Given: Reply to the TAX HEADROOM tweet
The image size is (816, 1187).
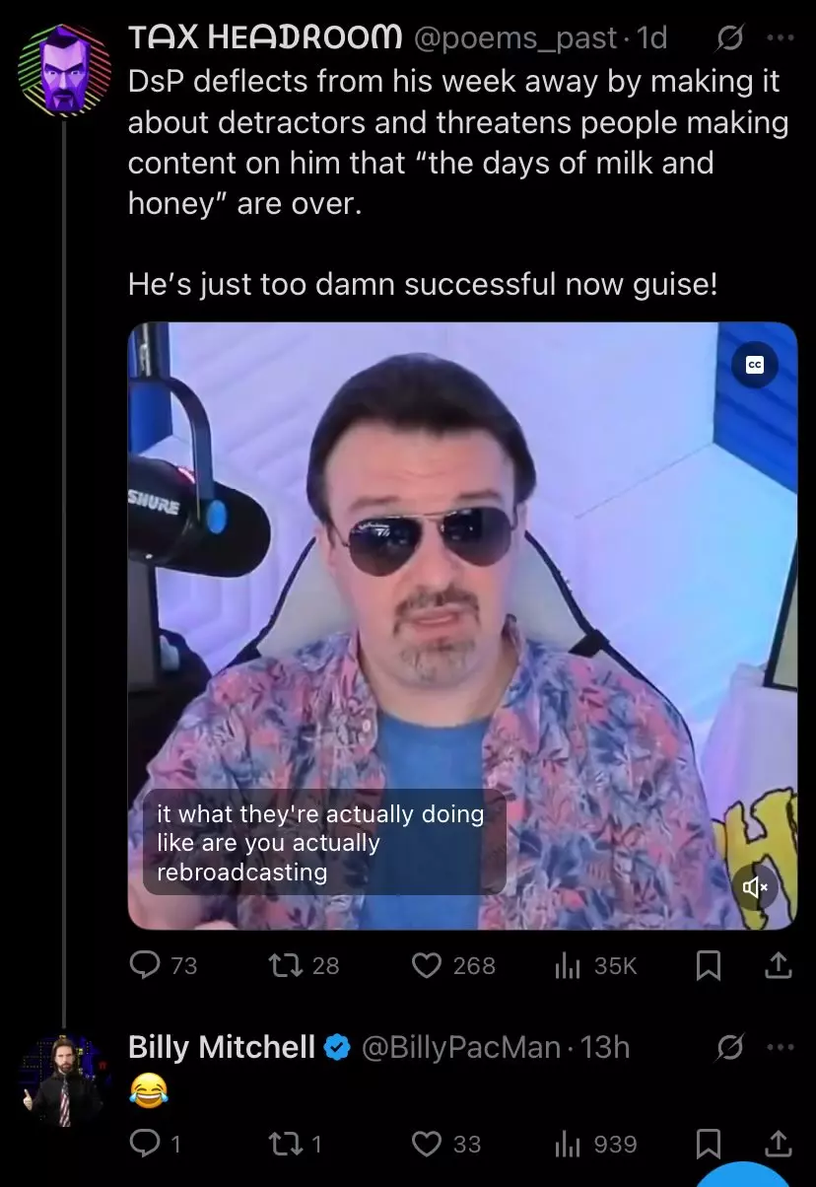Looking at the screenshot, I should [163, 965].
